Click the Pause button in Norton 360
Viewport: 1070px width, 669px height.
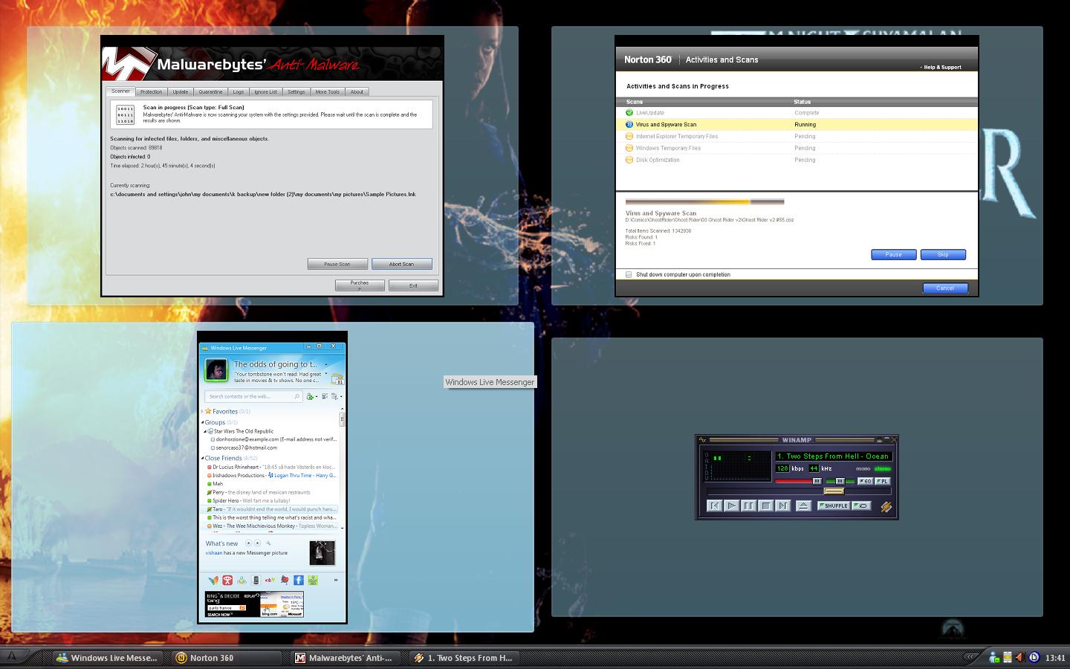[894, 254]
